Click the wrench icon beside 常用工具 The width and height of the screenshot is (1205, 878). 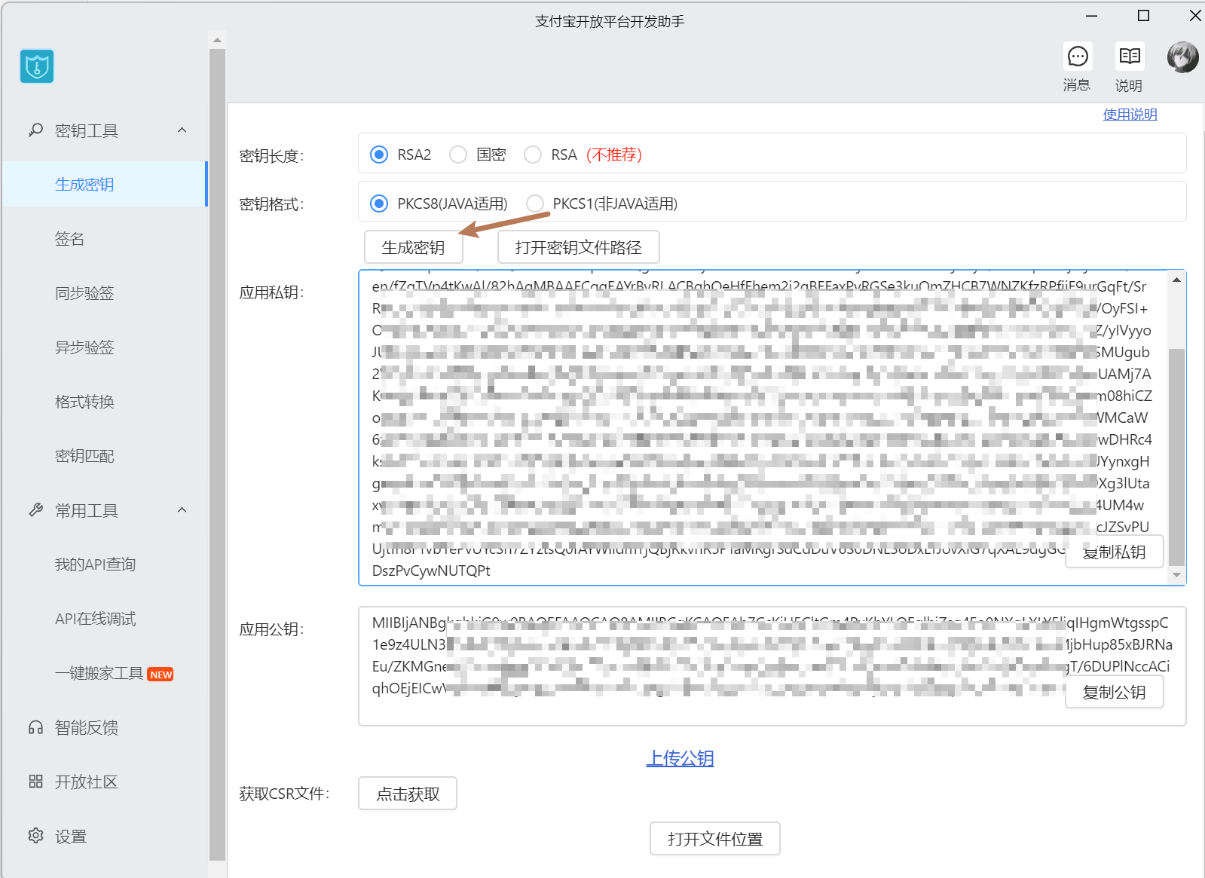point(35,510)
